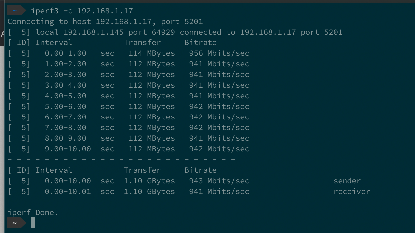Image resolution: width=415 pixels, height=233 pixels.
Task: Click the blinking cursor at bottom prompt
Action: click(33, 222)
